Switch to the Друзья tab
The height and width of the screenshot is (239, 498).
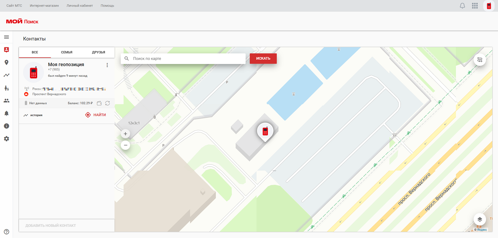coord(98,52)
